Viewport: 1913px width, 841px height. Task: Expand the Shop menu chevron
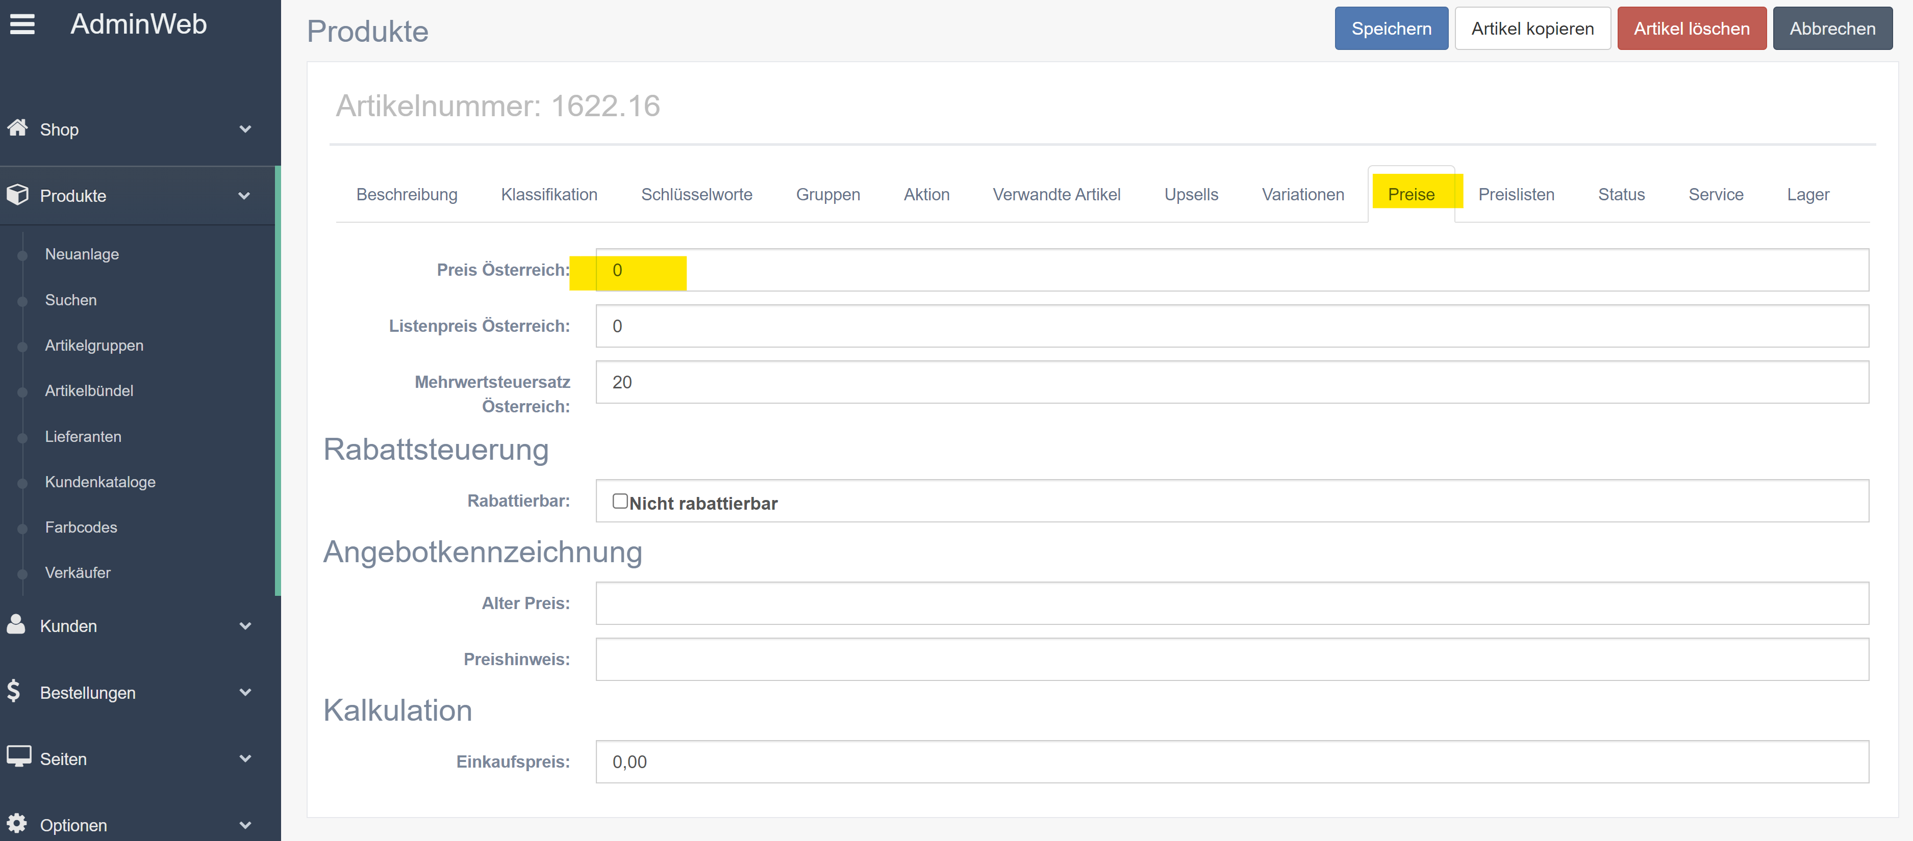(245, 129)
